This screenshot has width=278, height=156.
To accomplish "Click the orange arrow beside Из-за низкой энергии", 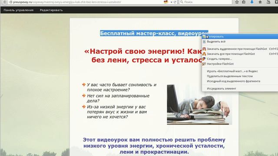I will 84,107.
